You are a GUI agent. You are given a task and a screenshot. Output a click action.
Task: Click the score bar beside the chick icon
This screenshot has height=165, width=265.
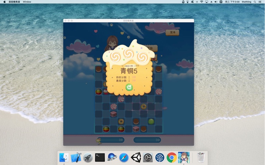click(x=111, y=140)
